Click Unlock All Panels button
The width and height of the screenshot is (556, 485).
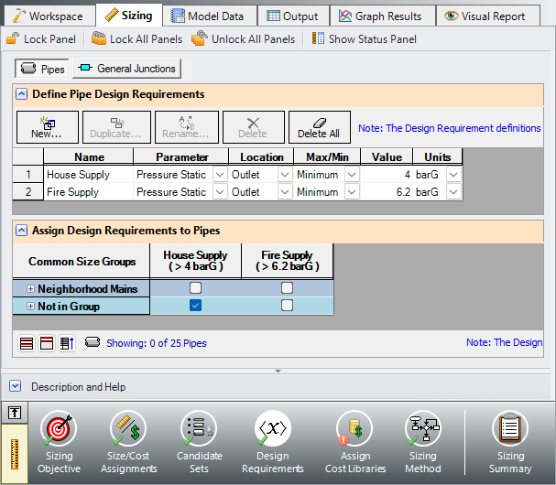(x=244, y=39)
